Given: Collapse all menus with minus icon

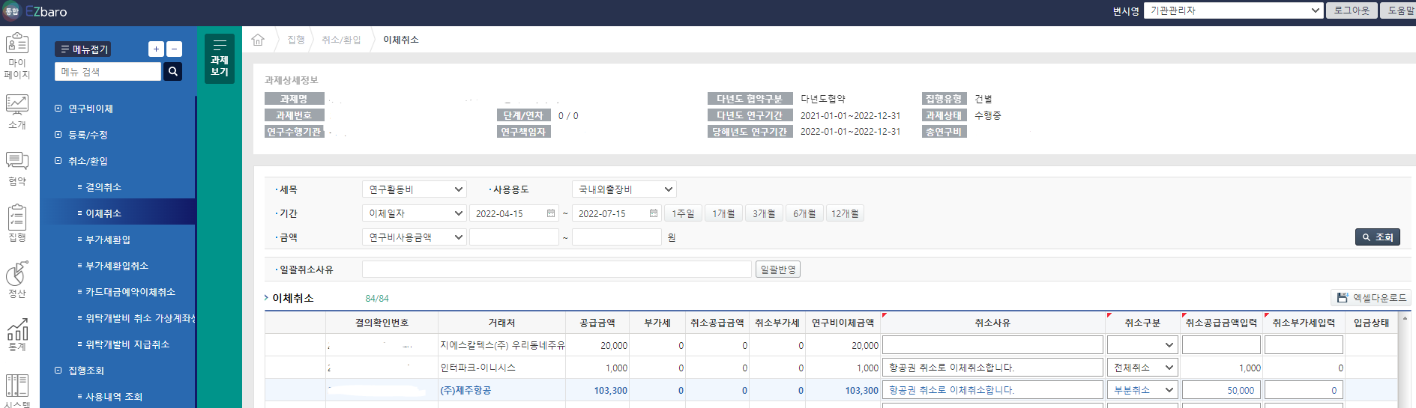Looking at the screenshot, I should click(x=174, y=49).
